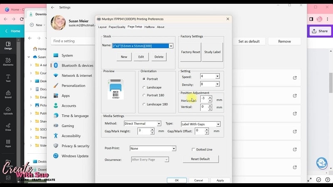This screenshot has height=187, width=333.
Task: Open Network & internet settings
Action: click(x=73, y=76)
